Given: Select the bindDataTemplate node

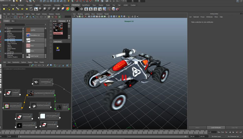Looking at the screenshot, I should click(40, 105).
